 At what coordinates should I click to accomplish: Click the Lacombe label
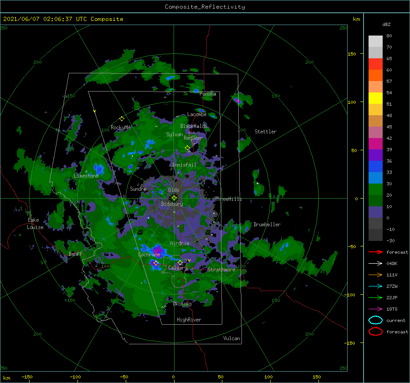197,114
